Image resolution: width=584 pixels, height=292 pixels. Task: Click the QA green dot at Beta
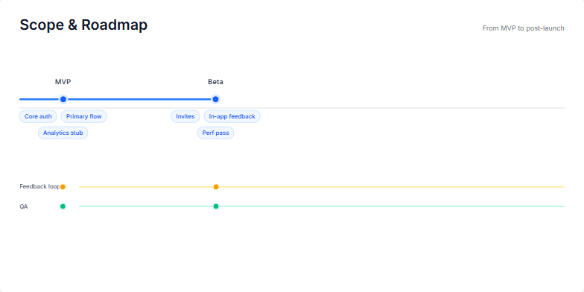[x=216, y=206]
